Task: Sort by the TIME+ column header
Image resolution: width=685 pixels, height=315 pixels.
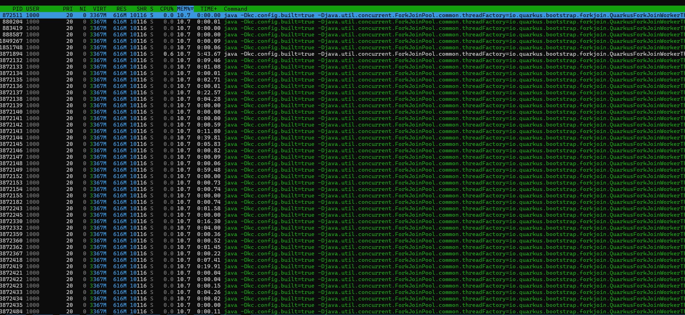Action: click(x=208, y=9)
